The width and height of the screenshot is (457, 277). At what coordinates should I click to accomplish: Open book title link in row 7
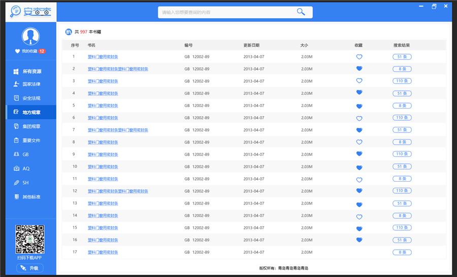[118, 130]
